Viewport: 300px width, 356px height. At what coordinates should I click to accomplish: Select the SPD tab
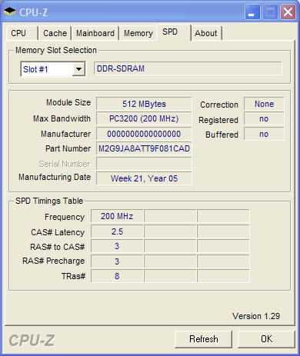(x=174, y=32)
